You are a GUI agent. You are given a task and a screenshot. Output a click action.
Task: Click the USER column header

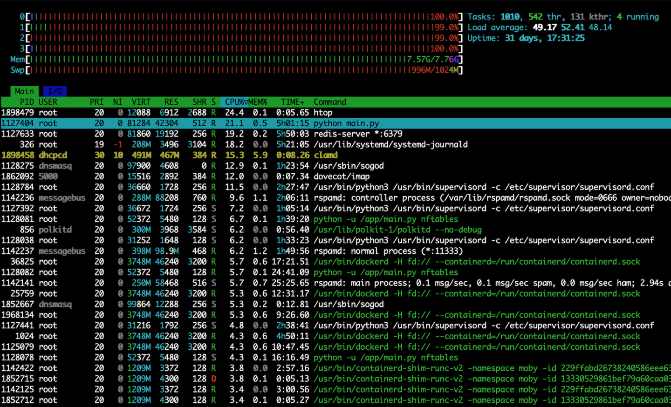tap(48, 102)
